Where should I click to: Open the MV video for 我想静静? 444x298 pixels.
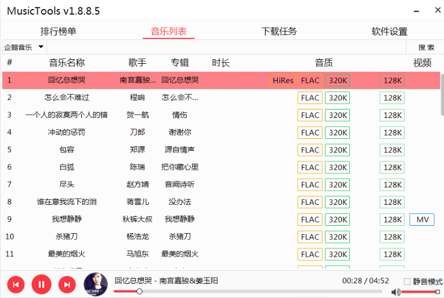click(421, 220)
